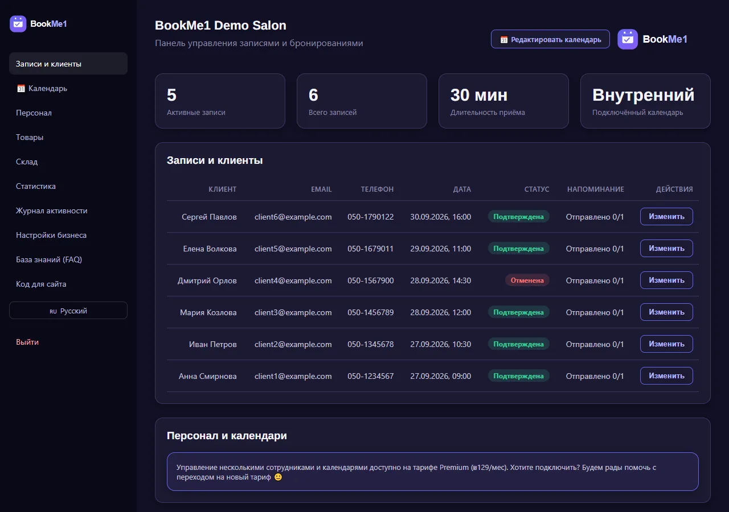Click Изменить for Иван Петров
729x512 pixels.
point(666,344)
